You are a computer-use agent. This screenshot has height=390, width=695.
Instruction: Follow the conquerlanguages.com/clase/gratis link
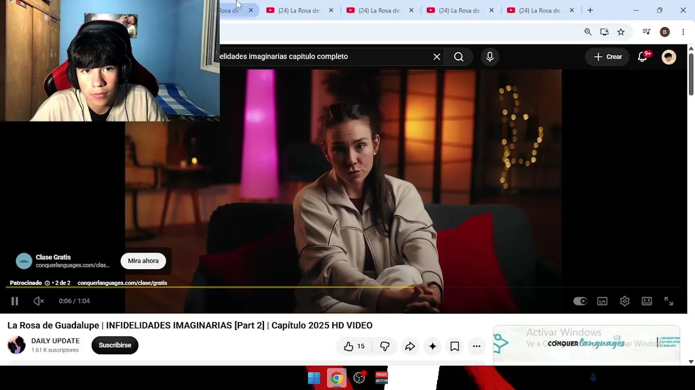[x=122, y=283]
